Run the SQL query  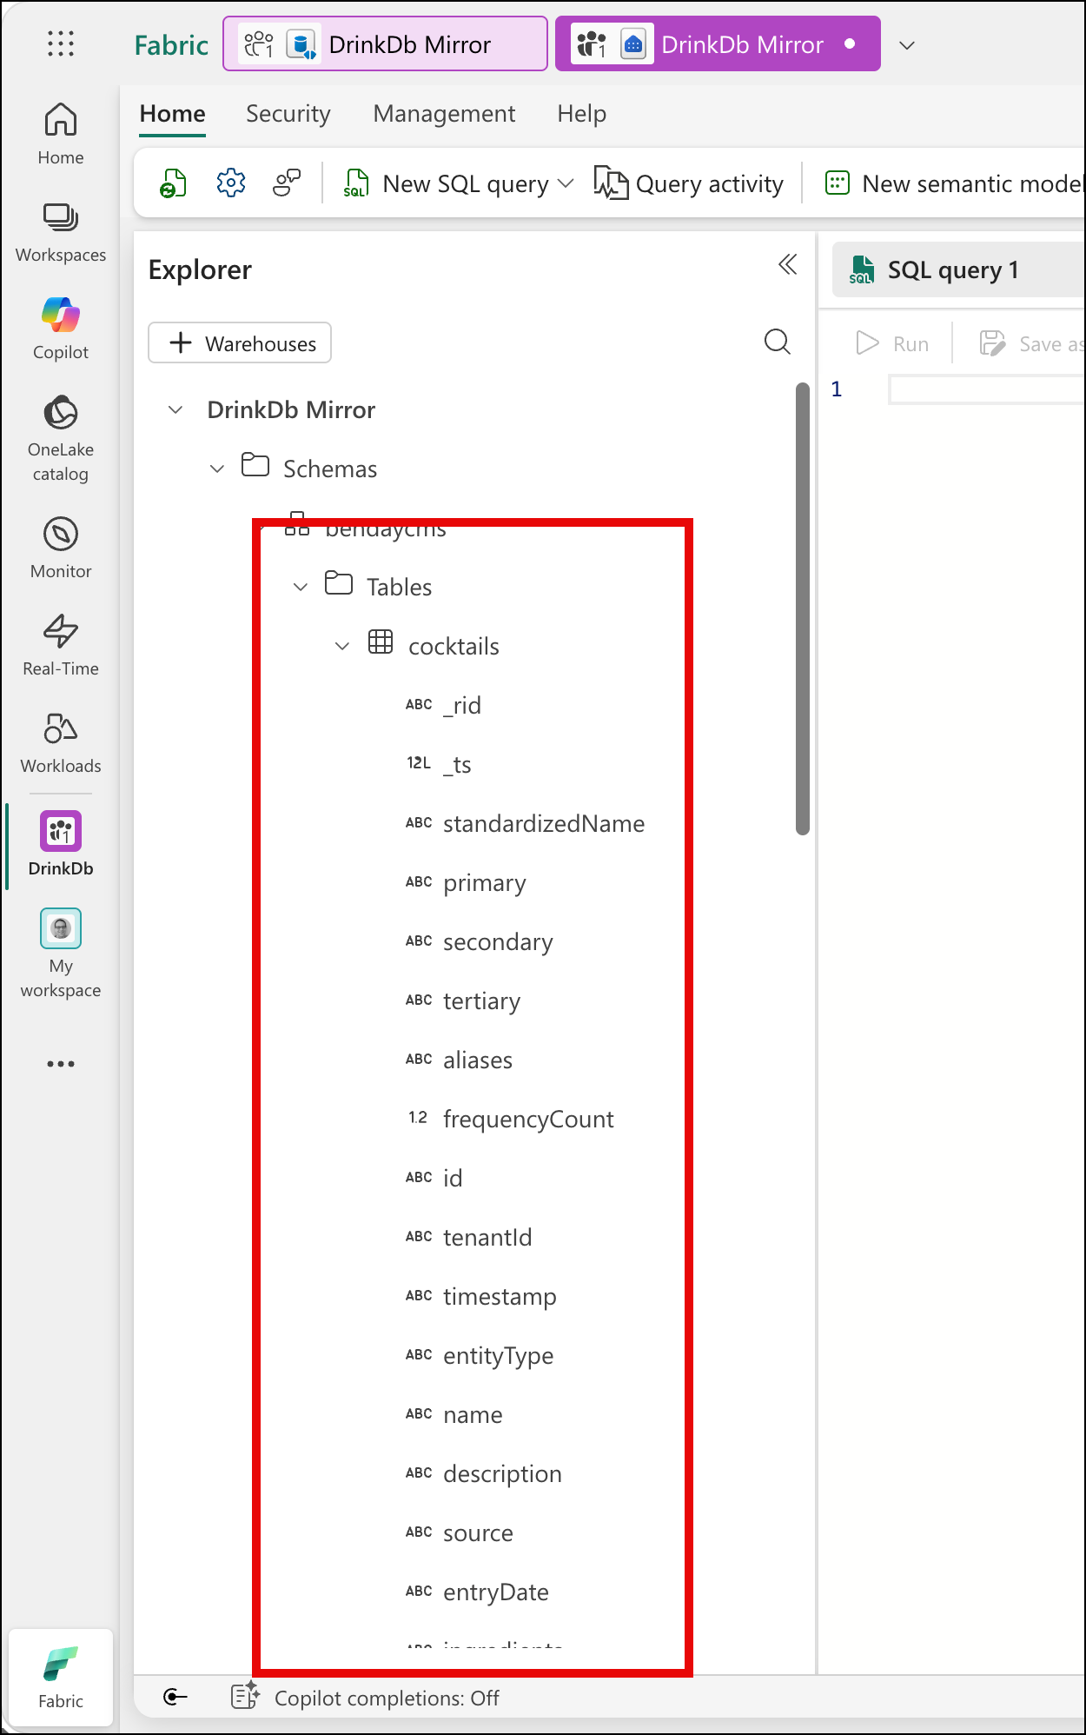pos(891,343)
